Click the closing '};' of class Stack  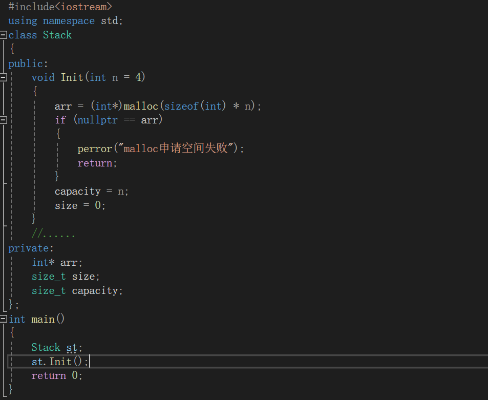pyautogui.click(x=14, y=304)
